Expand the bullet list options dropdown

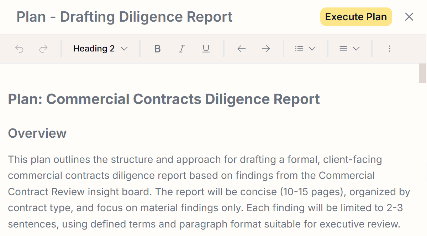[305, 49]
